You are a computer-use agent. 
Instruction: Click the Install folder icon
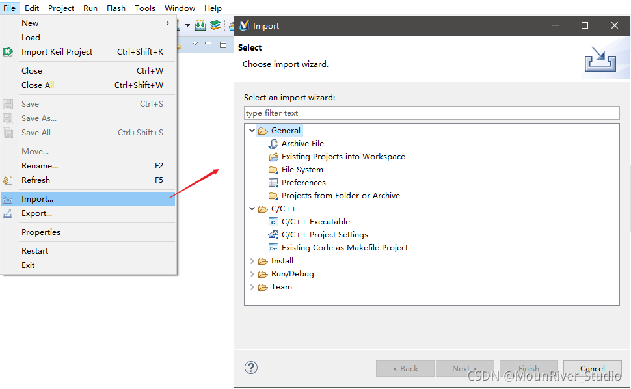point(263,262)
